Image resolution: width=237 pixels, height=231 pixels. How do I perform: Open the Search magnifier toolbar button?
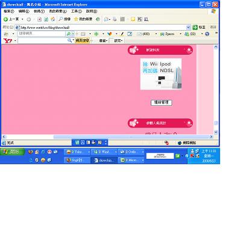[65, 19]
